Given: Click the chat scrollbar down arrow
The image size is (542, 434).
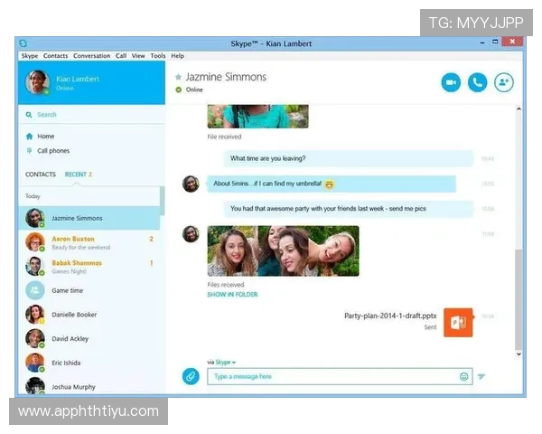Looking at the screenshot, I should 519,355.
